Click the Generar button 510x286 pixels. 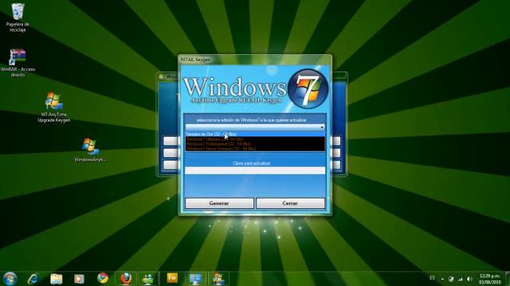coord(219,203)
